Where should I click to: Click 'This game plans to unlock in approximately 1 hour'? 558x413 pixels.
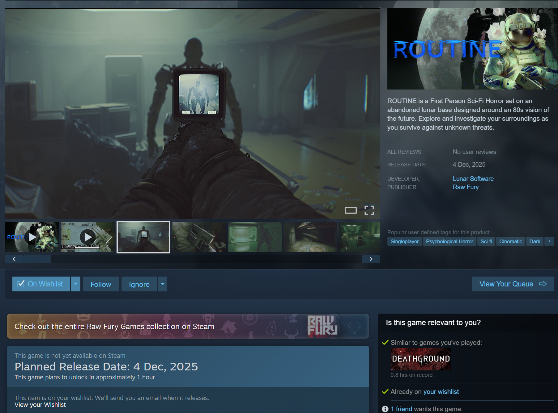pos(85,377)
